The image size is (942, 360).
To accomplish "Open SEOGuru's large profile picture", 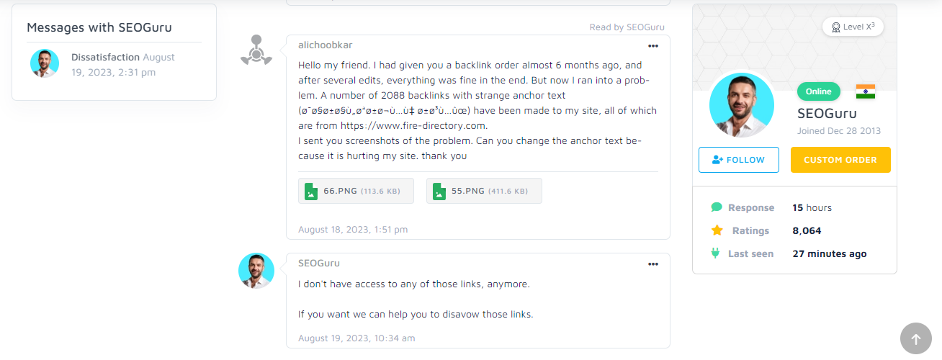I will pyautogui.click(x=742, y=105).
